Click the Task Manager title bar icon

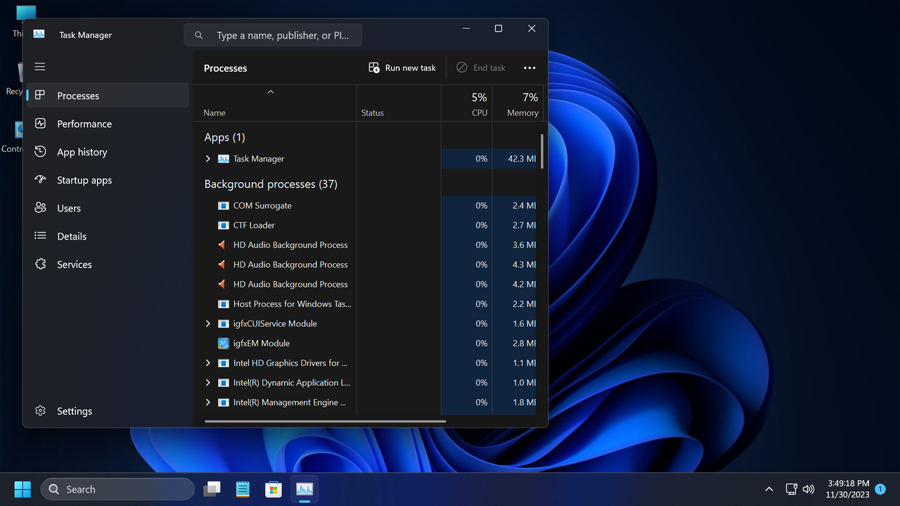(39, 34)
